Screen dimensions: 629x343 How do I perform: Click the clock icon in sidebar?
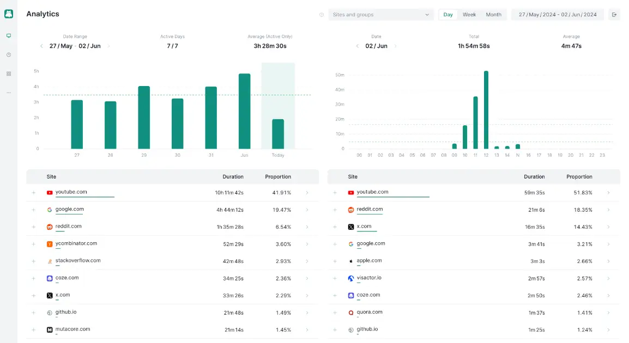(9, 55)
